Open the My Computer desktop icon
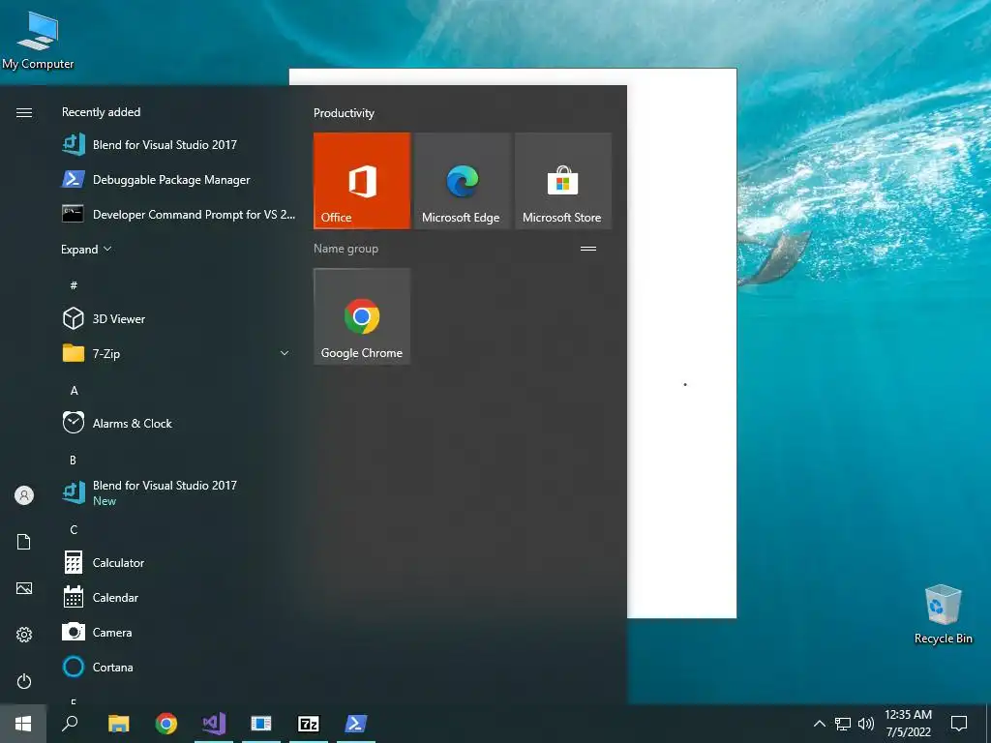 coord(38,39)
